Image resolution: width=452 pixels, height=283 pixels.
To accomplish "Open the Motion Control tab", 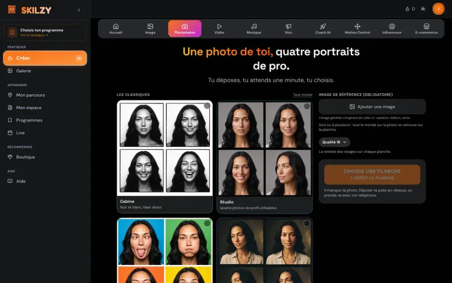I will (x=358, y=29).
